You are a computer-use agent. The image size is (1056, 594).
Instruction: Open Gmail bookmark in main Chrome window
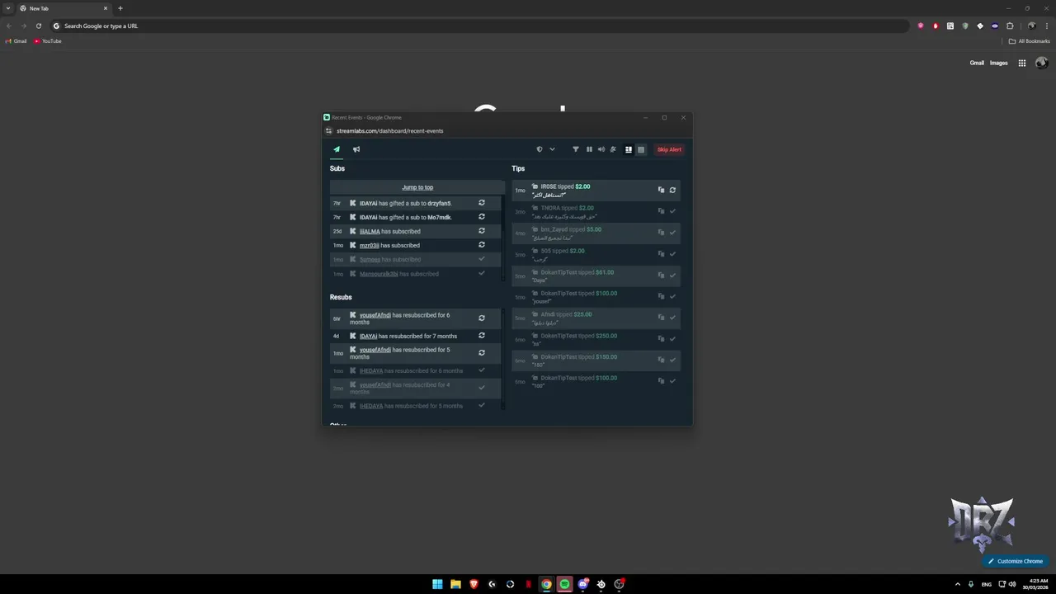point(16,41)
